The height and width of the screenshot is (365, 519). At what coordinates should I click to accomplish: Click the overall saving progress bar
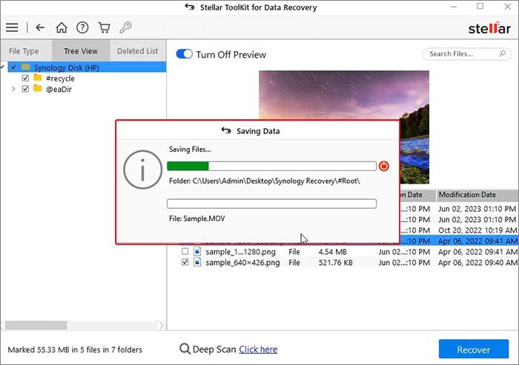click(x=271, y=166)
